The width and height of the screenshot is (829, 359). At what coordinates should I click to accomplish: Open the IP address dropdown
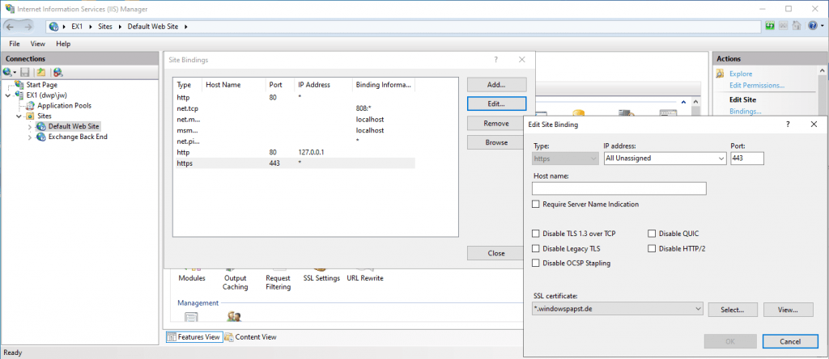tap(720, 159)
